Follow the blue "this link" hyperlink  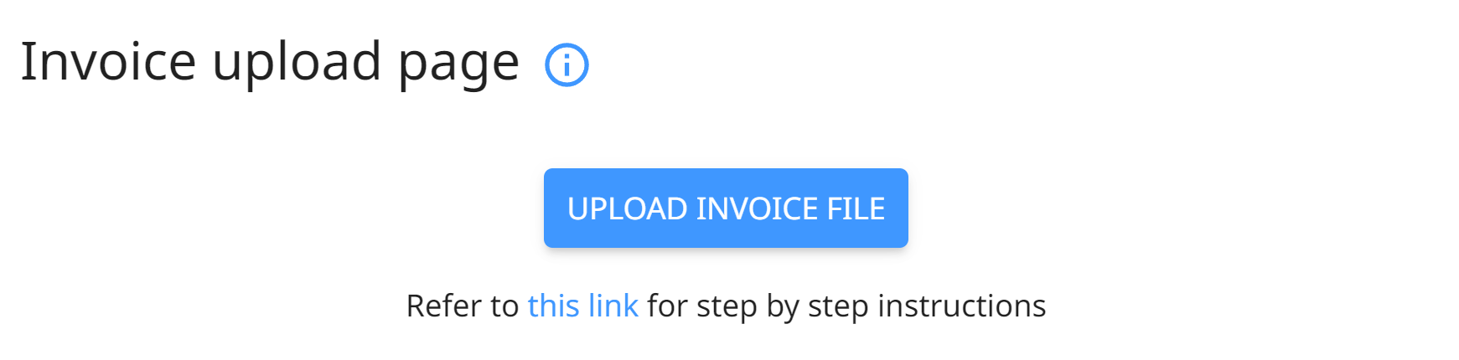583,306
